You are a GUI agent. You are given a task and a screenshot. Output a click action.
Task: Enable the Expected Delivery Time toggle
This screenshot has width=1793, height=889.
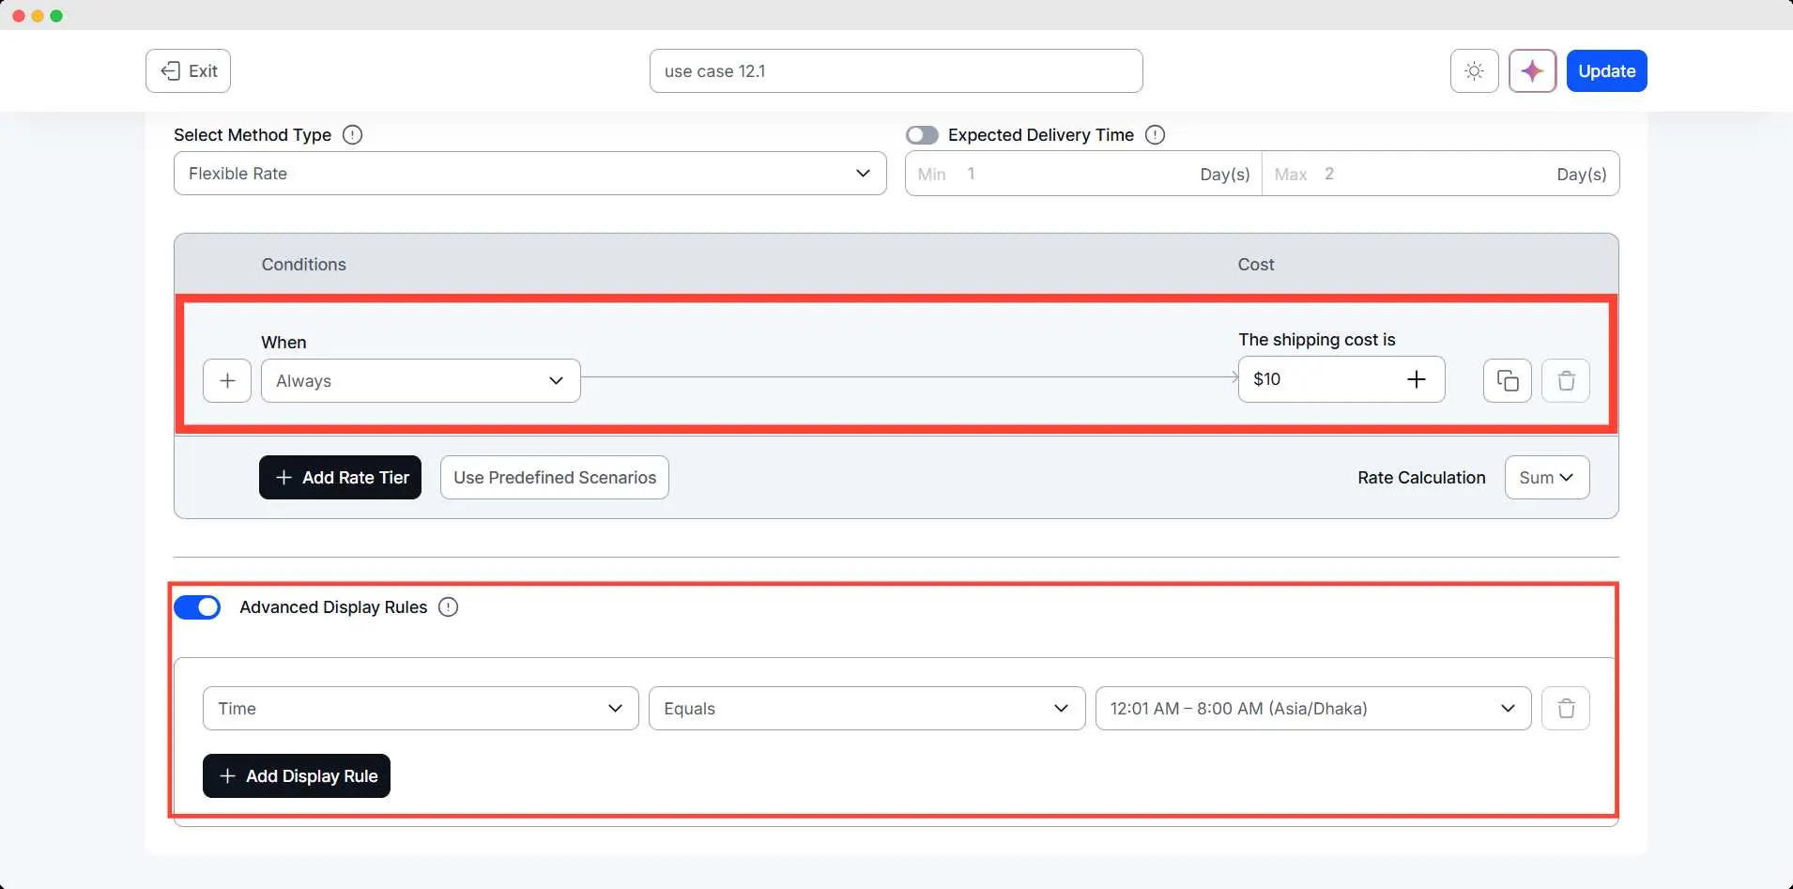pos(923,135)
